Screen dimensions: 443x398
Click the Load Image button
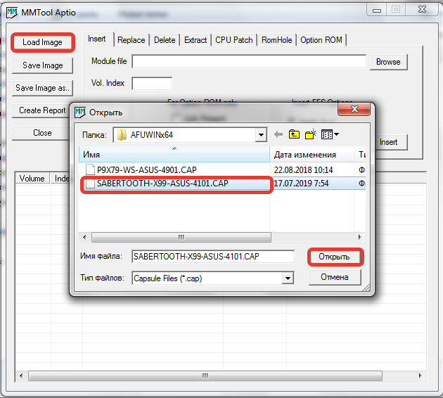point(43,42)
